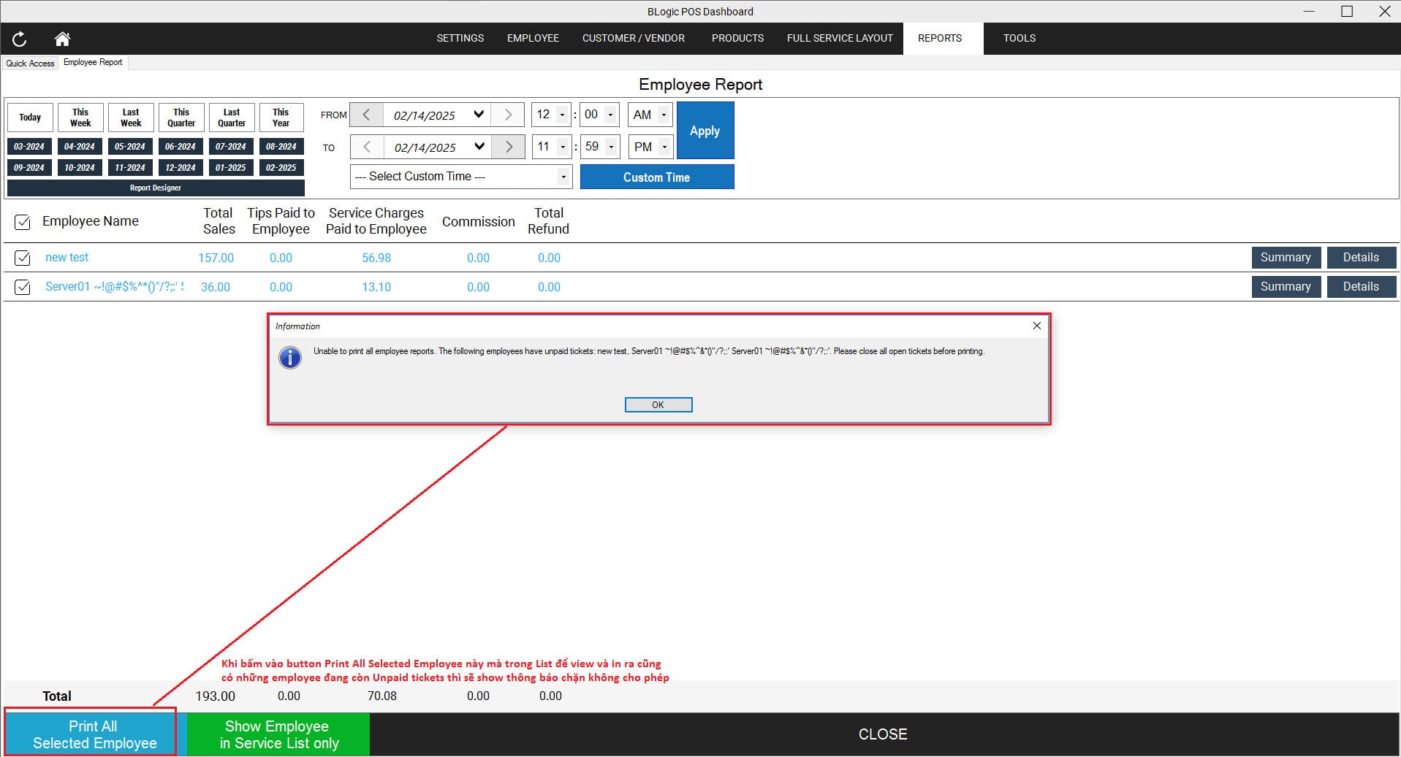This screenshot has height=757, width=1401.
Task: Toggle the select-all Employee Name checkbox
Action: click(23, 222)
